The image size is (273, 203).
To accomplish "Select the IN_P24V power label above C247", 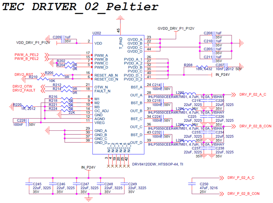I will [88, 167].
